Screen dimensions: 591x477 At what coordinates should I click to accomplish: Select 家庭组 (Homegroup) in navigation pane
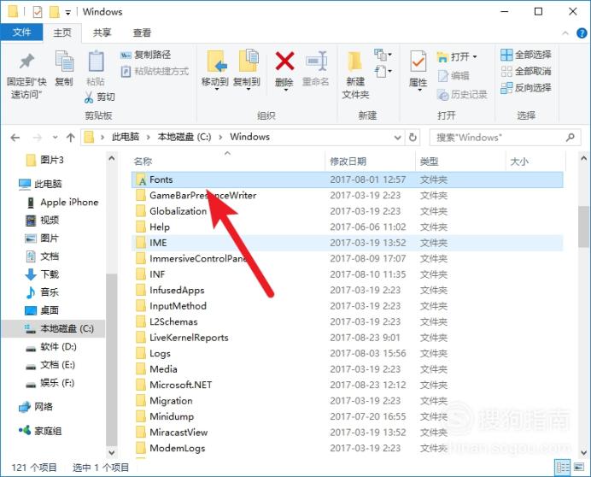40,431
